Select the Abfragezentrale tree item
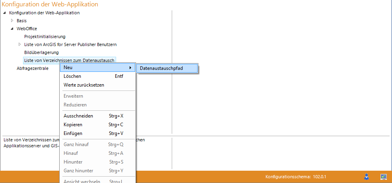The width and height of the screenshot is (392, 183). click(32, 68)
